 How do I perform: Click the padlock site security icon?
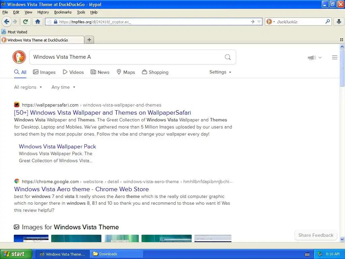coord(56,22)
